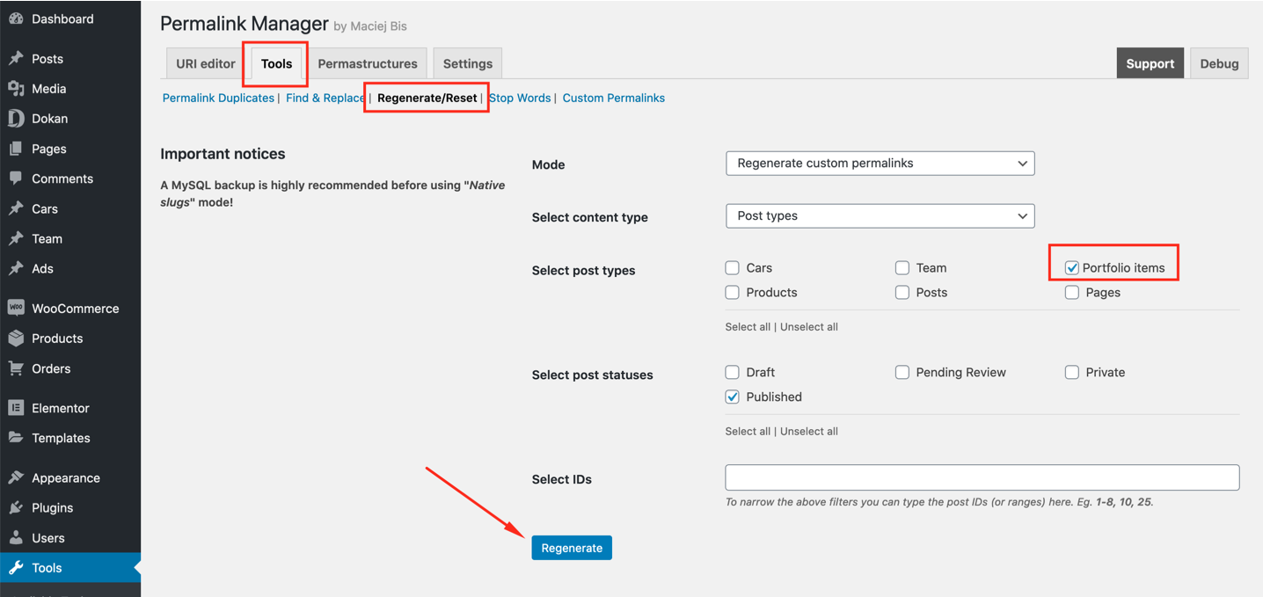Click the WooCommerce logo icon
This screenshot has height=597, width=1263.
click(x=16, y=309)
